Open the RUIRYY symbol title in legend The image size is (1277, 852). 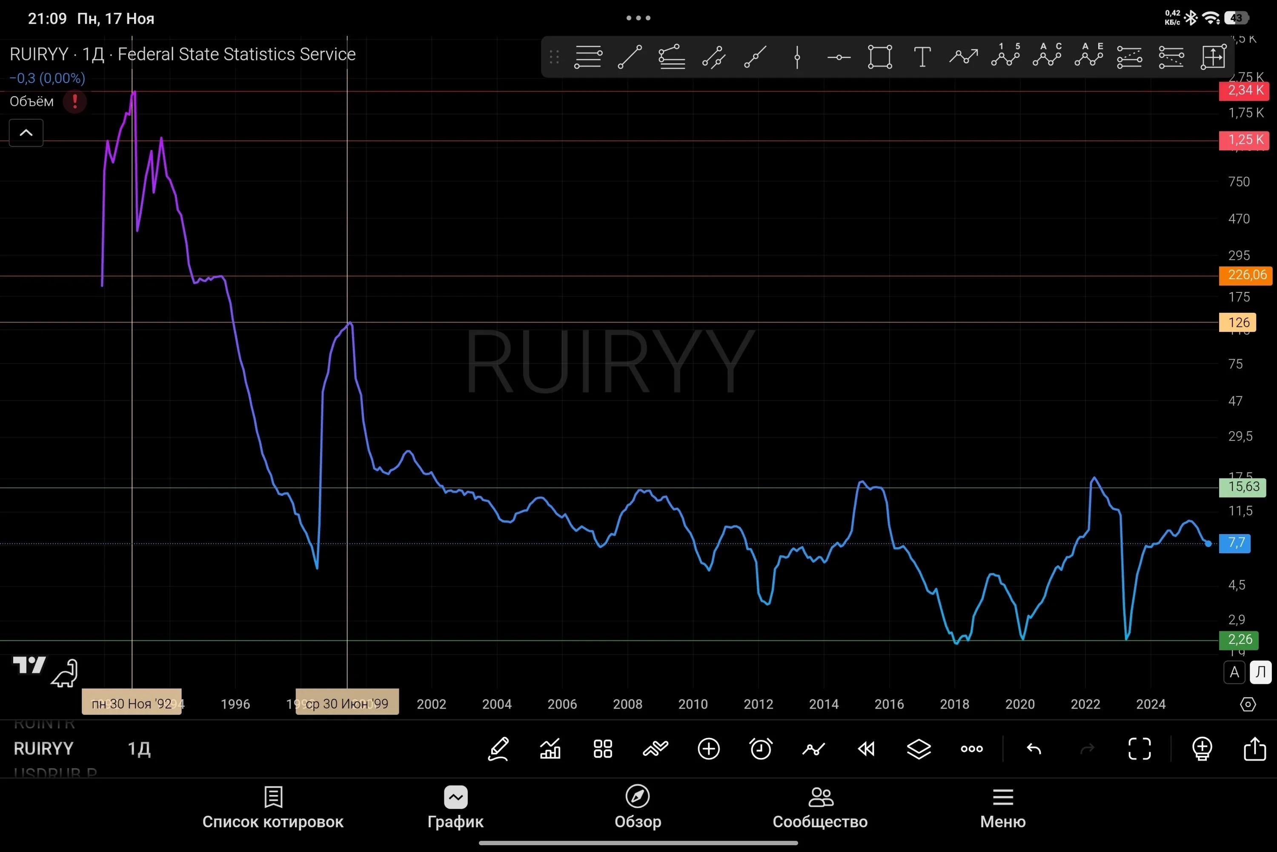point(39,54)
